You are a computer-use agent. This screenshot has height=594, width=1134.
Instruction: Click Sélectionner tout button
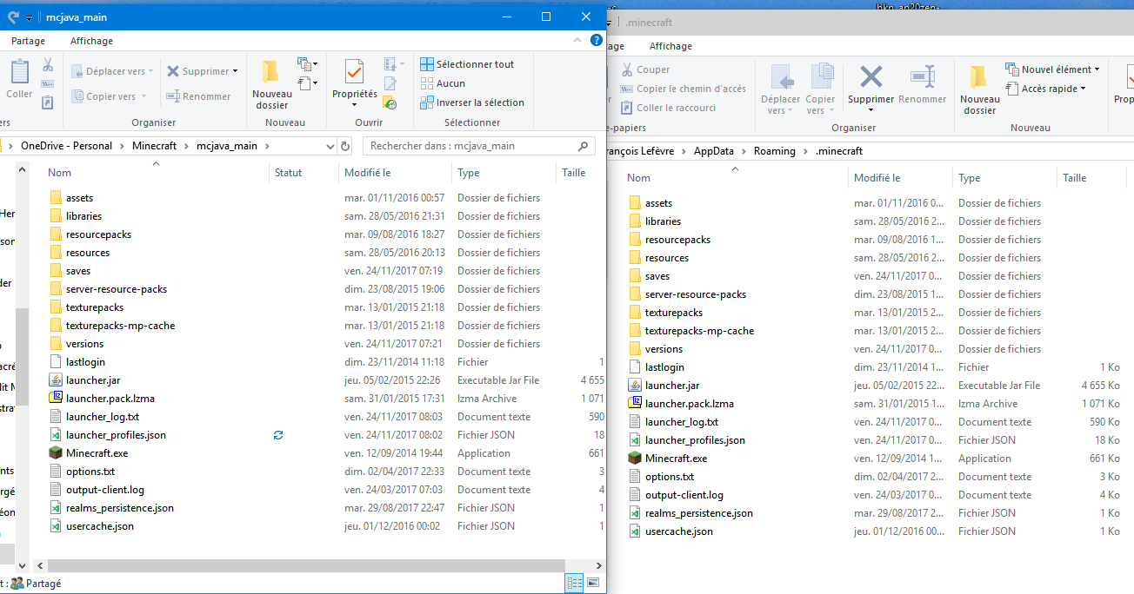click(x=467, y=64)
